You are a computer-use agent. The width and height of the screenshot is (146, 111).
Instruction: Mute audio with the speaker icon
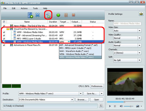coord(121,106)
